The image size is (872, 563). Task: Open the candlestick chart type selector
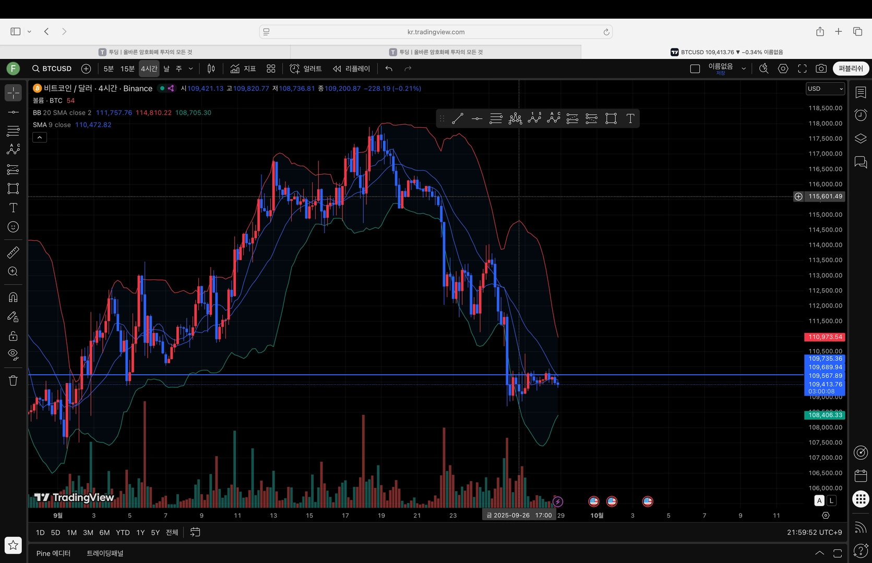pyautogui.click(x=211, y=69)
